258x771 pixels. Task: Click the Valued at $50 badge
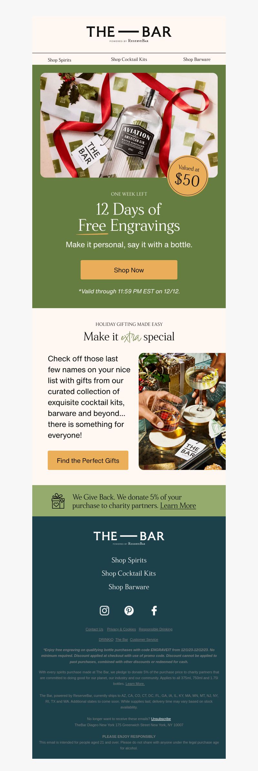(188, 176)
